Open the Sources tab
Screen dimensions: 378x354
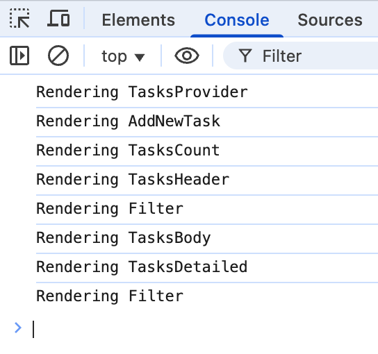(330, 19)
